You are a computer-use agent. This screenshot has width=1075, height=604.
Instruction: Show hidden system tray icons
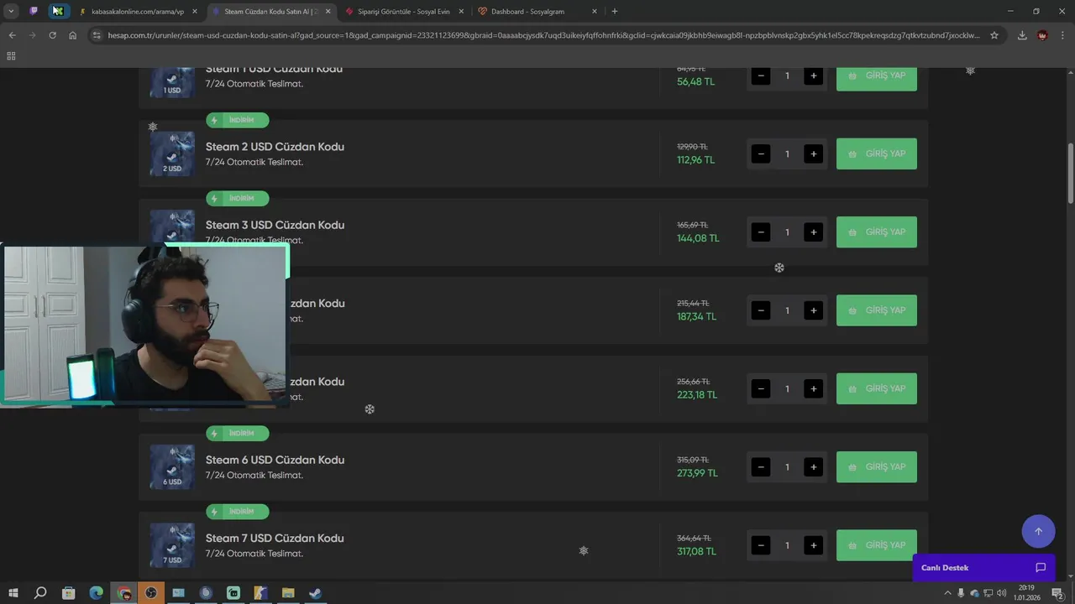[x=948, y=593]
